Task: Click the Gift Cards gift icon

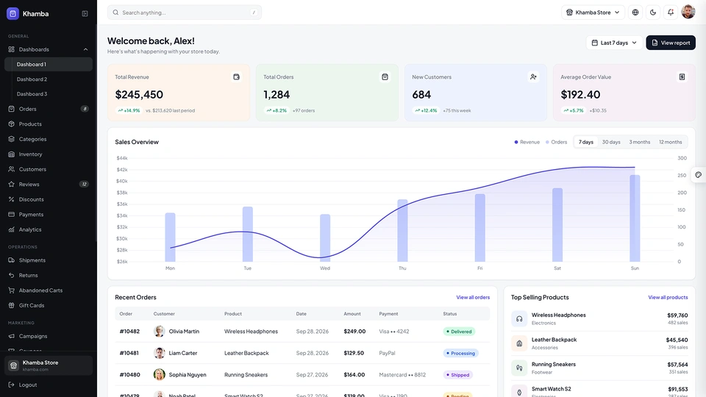Action: click(11, 306)
